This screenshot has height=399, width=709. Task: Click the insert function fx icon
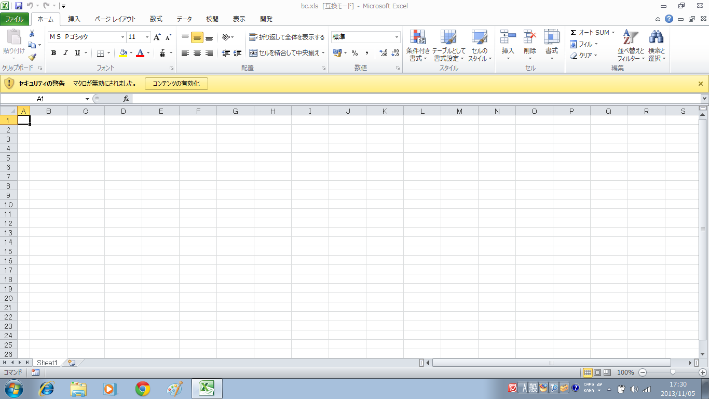click(x=126, y=99)
